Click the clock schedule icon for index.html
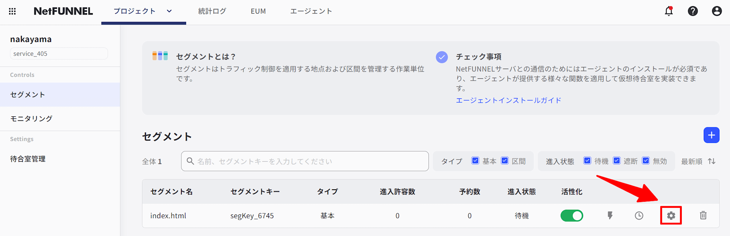 click(639, 216)
